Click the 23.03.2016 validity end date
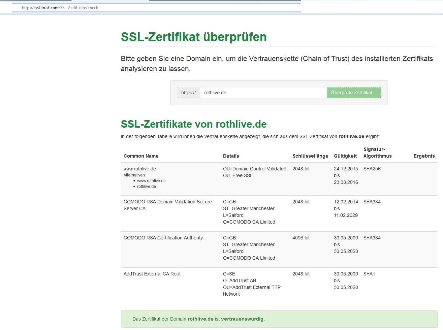 tap(346, 182)
